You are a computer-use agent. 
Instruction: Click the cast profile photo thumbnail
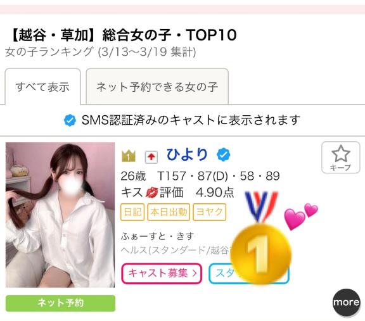pos(60,215)
